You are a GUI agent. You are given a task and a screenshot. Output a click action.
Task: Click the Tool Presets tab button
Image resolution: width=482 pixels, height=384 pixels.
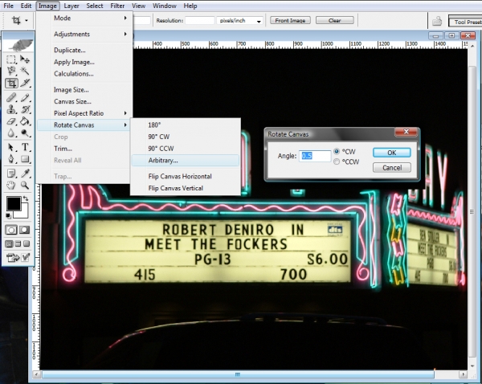(465, 22)
